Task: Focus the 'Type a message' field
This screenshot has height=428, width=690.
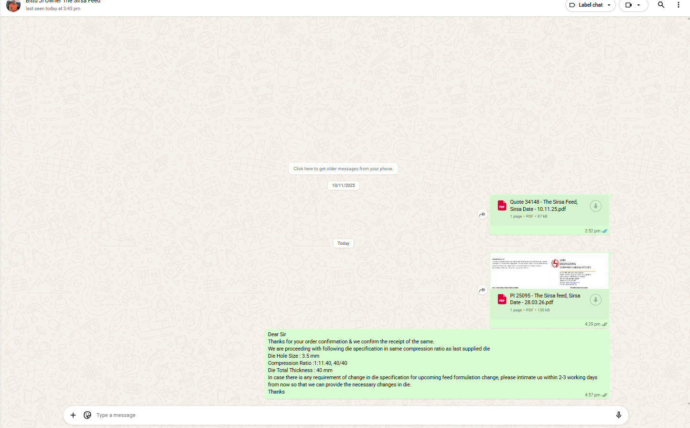Action: click(x=334, y=415)
